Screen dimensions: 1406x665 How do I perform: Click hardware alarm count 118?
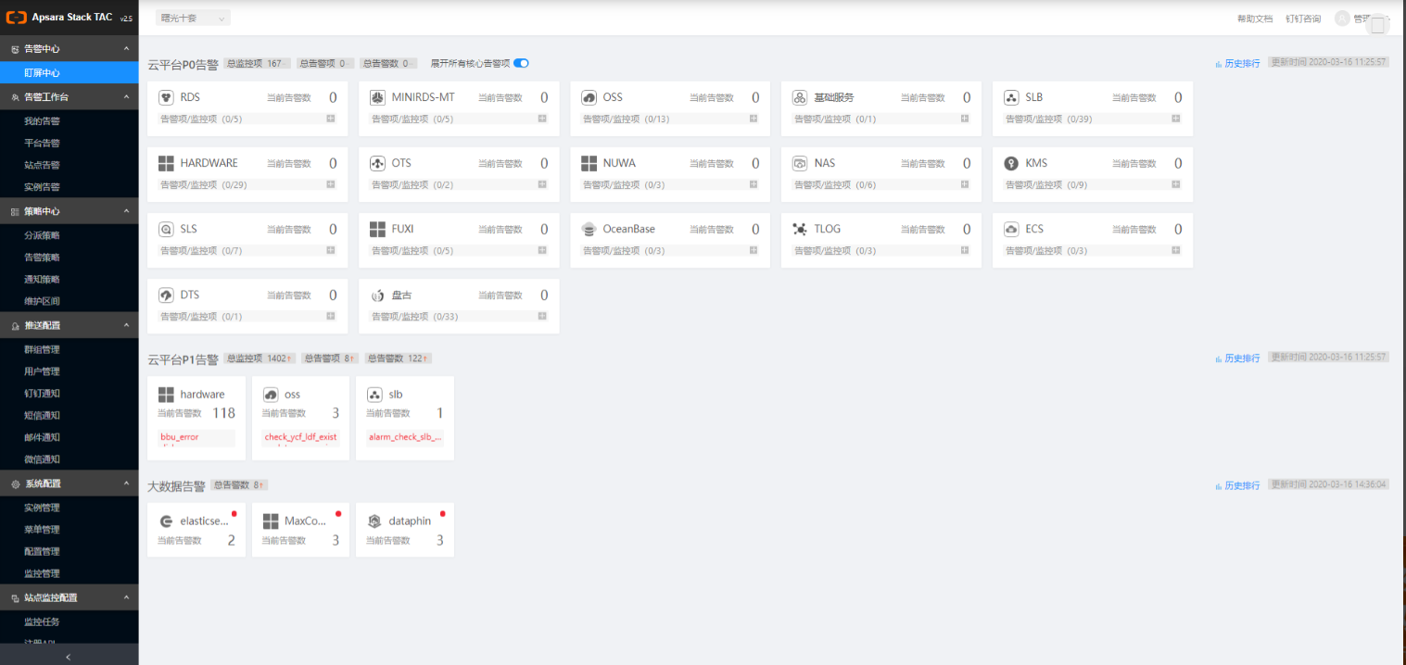coord(223,413)
